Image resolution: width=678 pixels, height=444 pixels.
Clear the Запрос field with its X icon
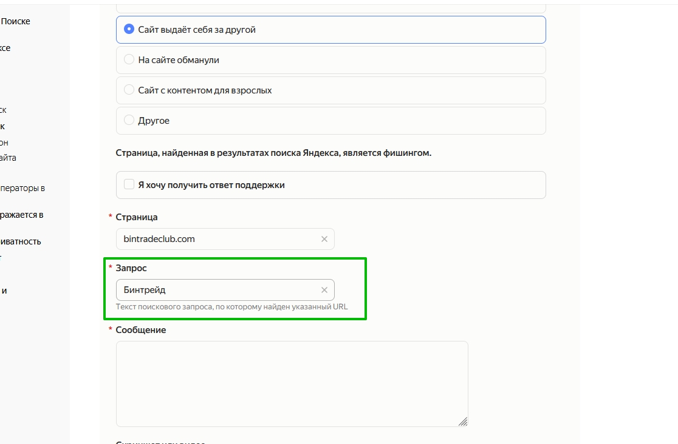(324, 290)
